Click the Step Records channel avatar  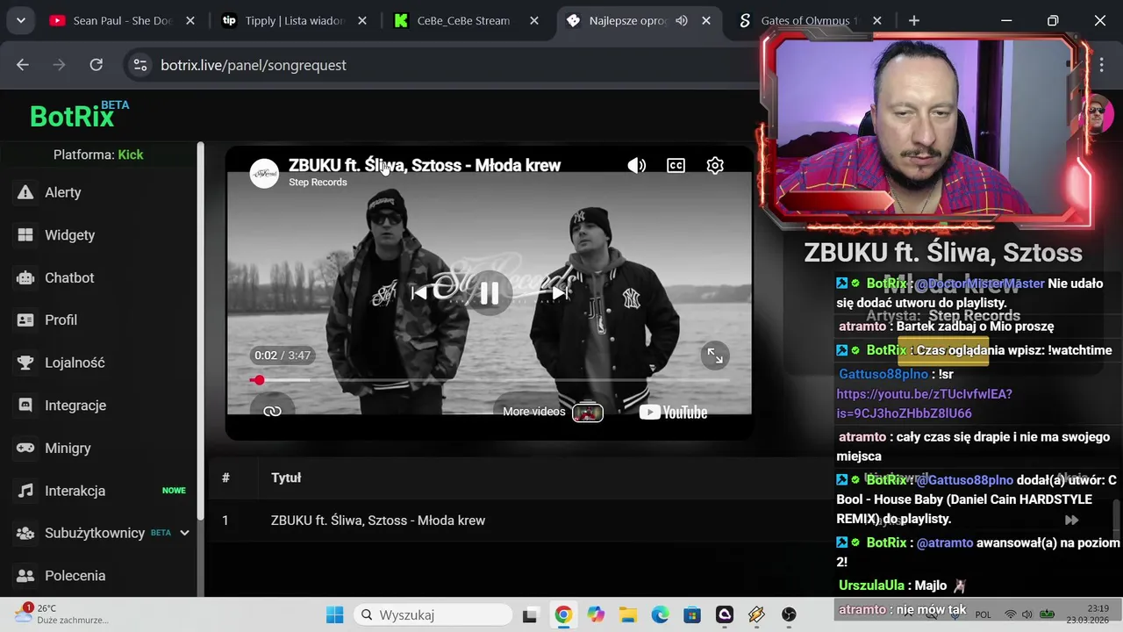[x=264, y=173]
